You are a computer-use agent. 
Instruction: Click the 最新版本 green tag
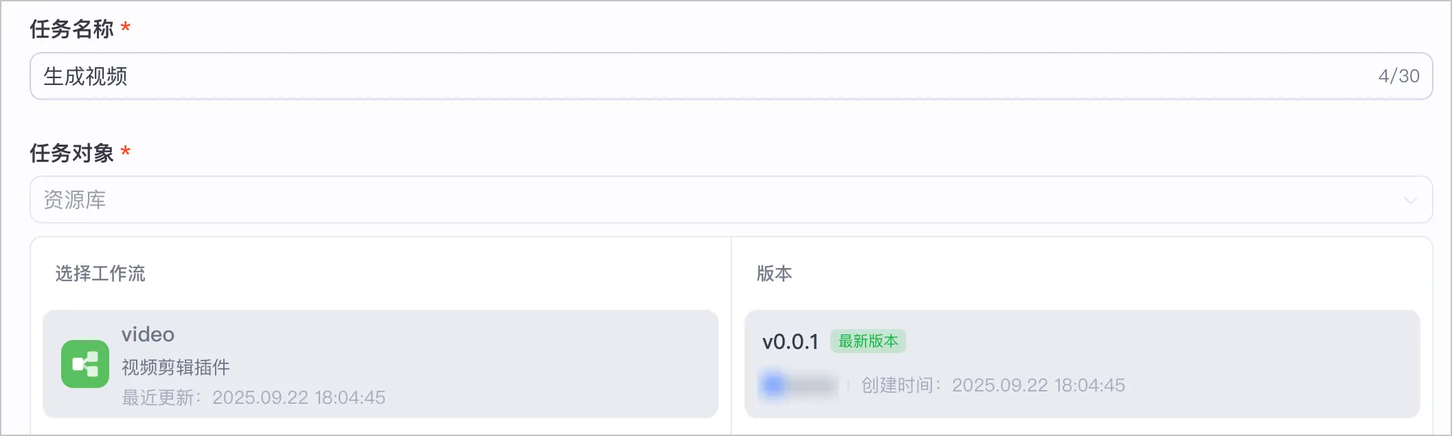click(x=868, y=341)
